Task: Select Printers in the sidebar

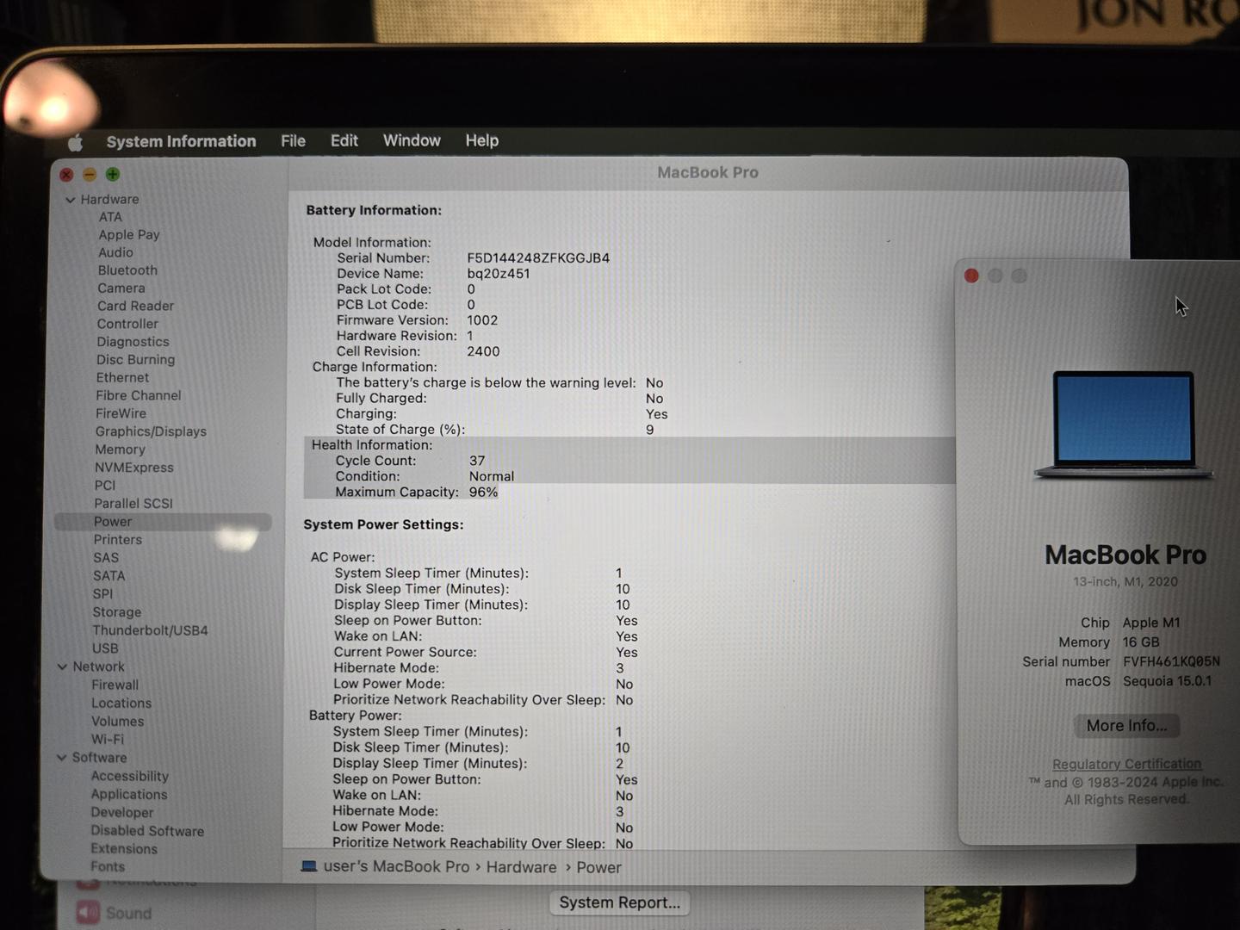Action: (x=118, y=540)
